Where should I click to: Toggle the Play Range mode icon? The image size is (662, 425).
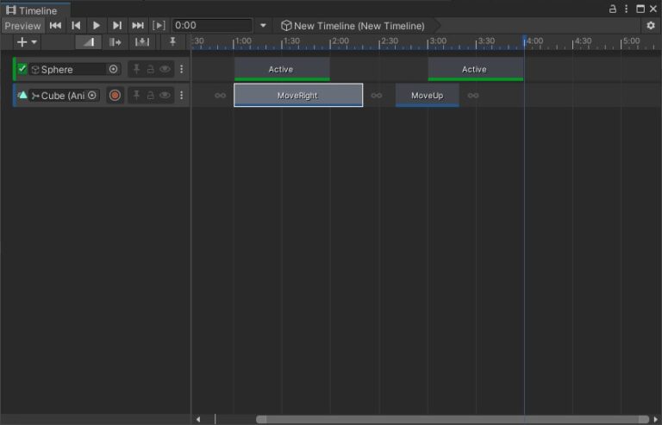click(159, 26)
